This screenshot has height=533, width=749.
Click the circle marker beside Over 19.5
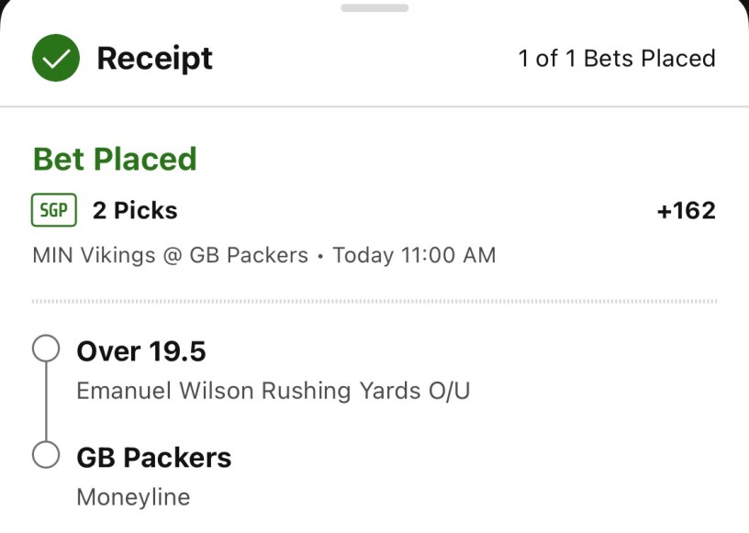(x=46, y=350)
